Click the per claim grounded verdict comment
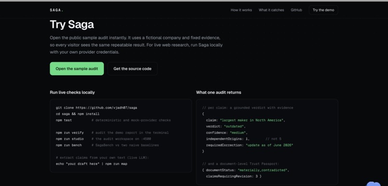This screenshot has height=186, width=388. 247,108
